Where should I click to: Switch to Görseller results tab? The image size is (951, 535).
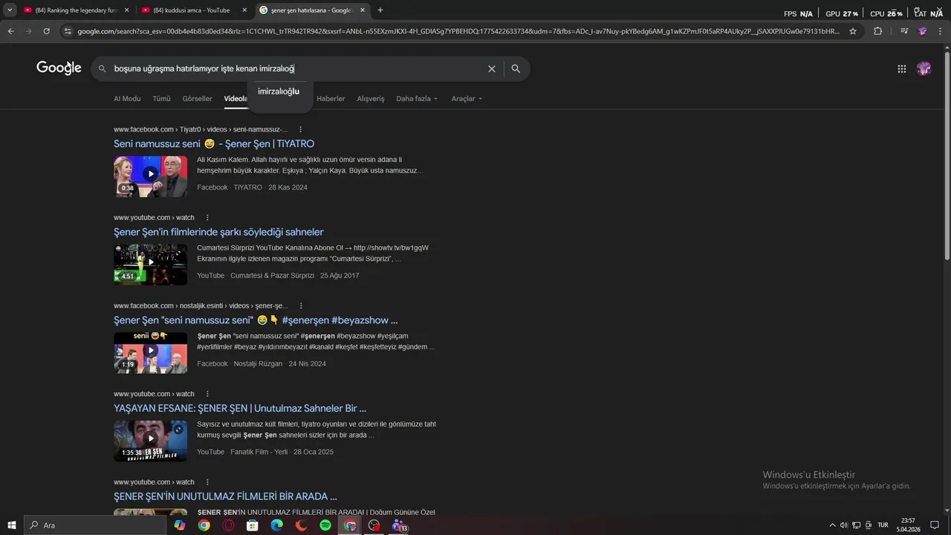197,99
